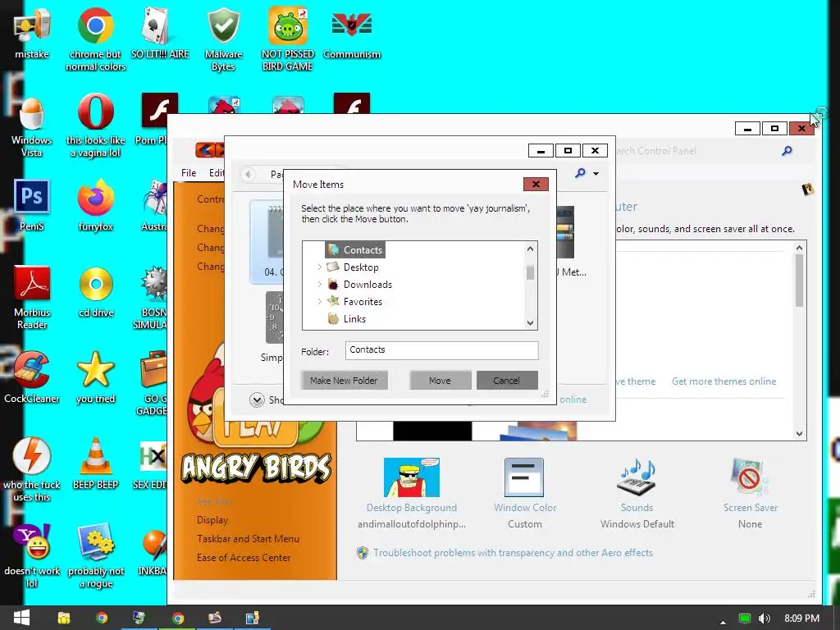Open the 'furryfox' Firefox icon
Screen dimensions: 840x630
pyautogui.click(x=95, y=205)
